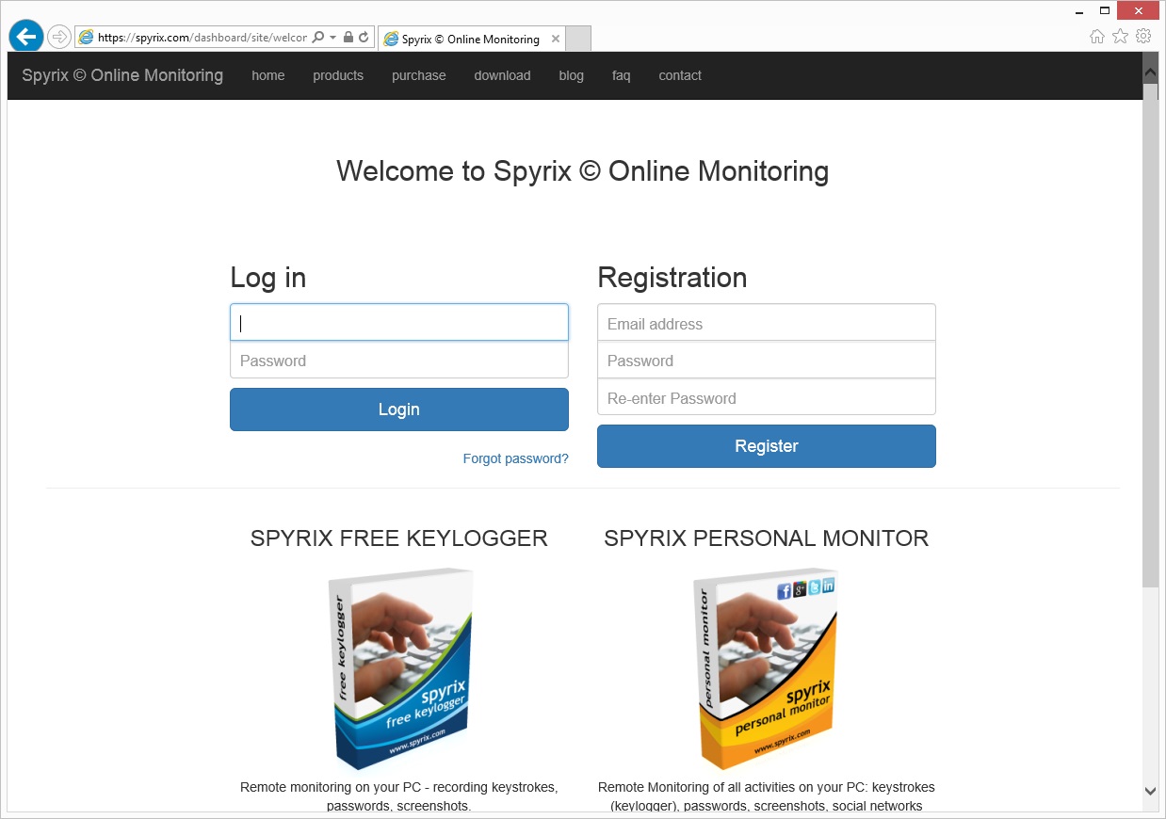The image size is (1166, 819).
Task: Click the security padlock icon
Action: click(x=348, y=38)
